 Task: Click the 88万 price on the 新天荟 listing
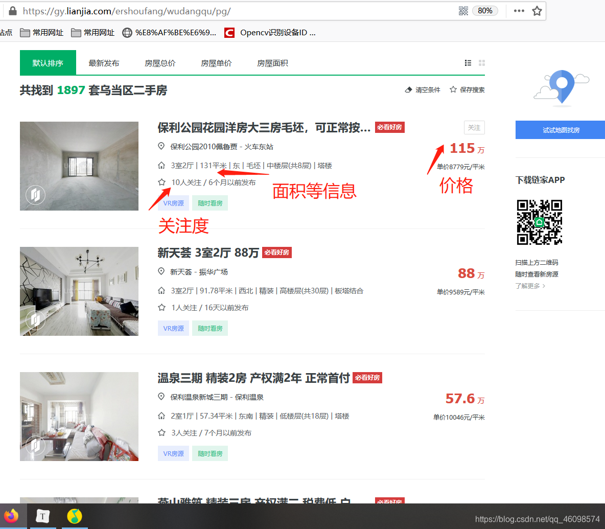coord(471,274)
